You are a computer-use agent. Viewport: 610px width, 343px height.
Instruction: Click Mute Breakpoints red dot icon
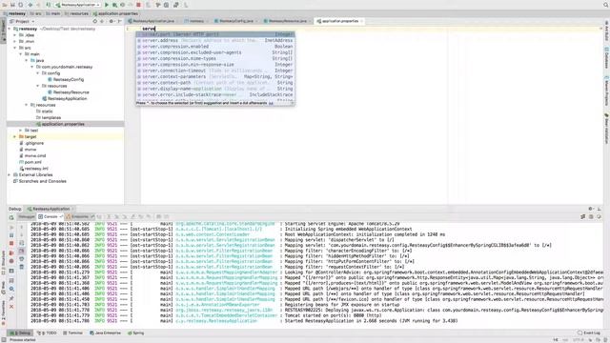[11, 261]
